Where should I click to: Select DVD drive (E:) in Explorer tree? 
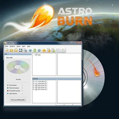tap(42, 85)
